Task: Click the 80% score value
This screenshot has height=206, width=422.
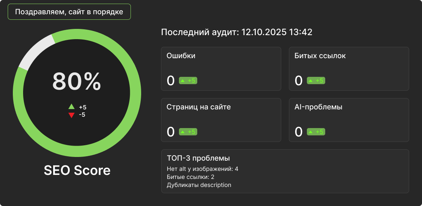Action: pos(77,81)
